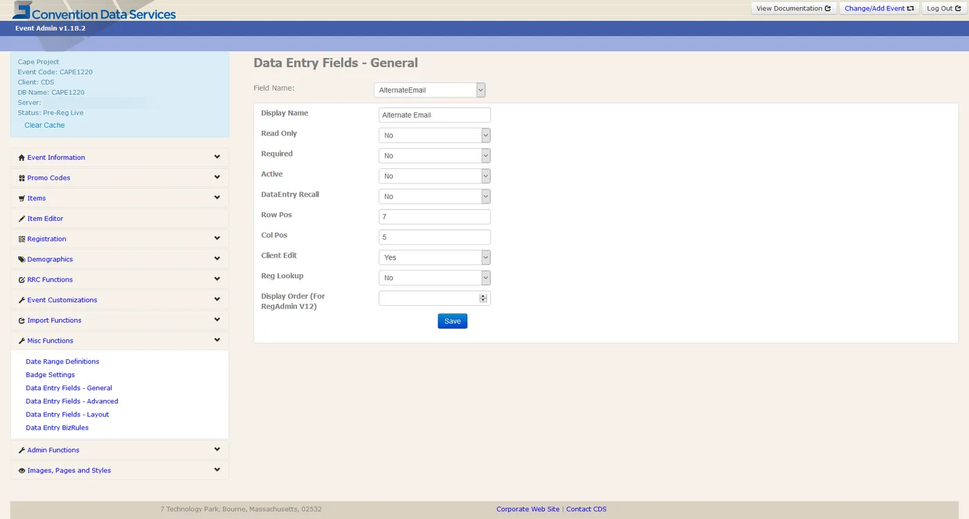Click the Log Out button
This screenshot has width=969, height=519.
tap(944, 8)
